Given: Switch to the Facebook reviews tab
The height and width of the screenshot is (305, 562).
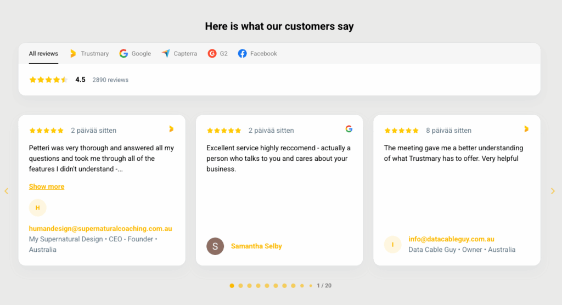Looking at the screenshot, I should (263, 54).
